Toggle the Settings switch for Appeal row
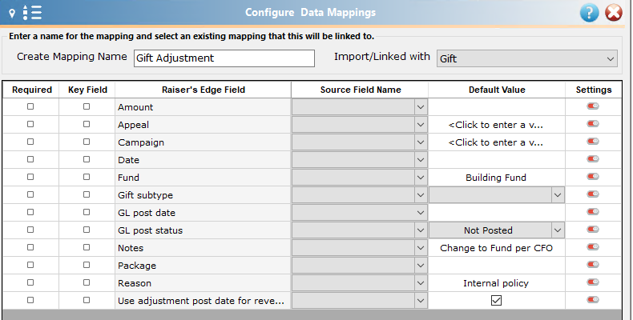Image resolution: width=633 pixels, height=320 pixels. click(x=593, y=124)
